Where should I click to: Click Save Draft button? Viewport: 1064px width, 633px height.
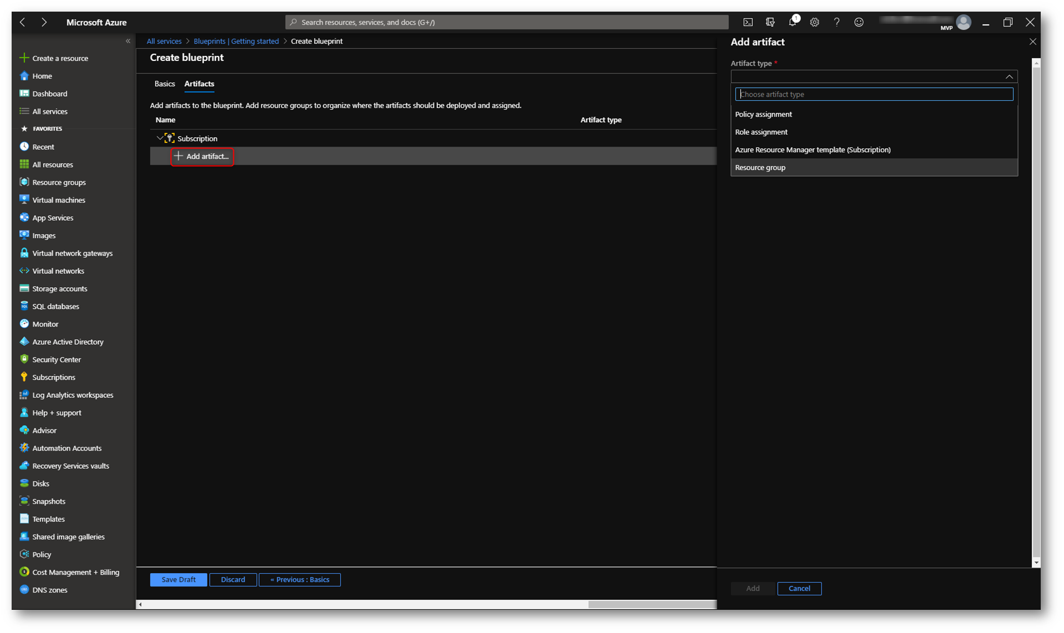pos(178,579)
